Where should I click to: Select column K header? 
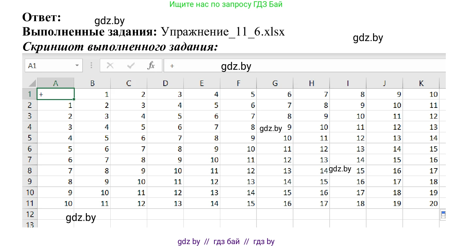click(421, 83)
